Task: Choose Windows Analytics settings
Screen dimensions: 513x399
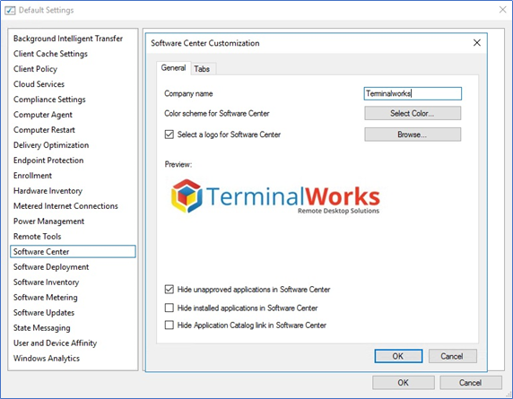Action: coord(47,358)
